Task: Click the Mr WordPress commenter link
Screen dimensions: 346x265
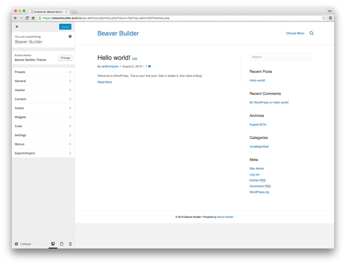Action: pos(259,103)
